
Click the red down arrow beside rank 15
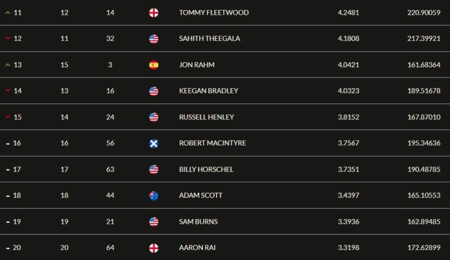coord(8,117)
